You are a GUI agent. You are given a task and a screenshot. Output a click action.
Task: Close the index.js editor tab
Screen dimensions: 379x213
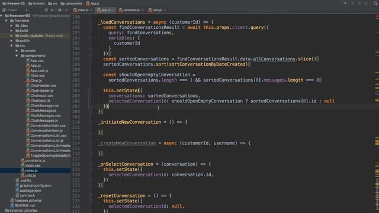pyautogui.click(x=91, y=10)
